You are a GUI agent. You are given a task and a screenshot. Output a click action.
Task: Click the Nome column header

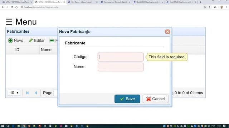[46, 50]
